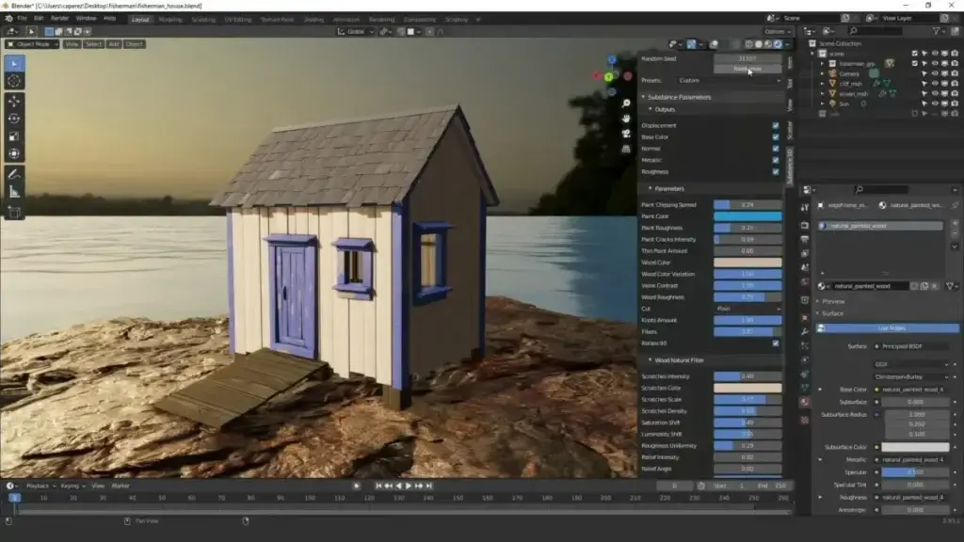The width and height of the screenshot is (964, 542).
Task: Open the Presets dropdown set to Custom
Action: point(729,80)
